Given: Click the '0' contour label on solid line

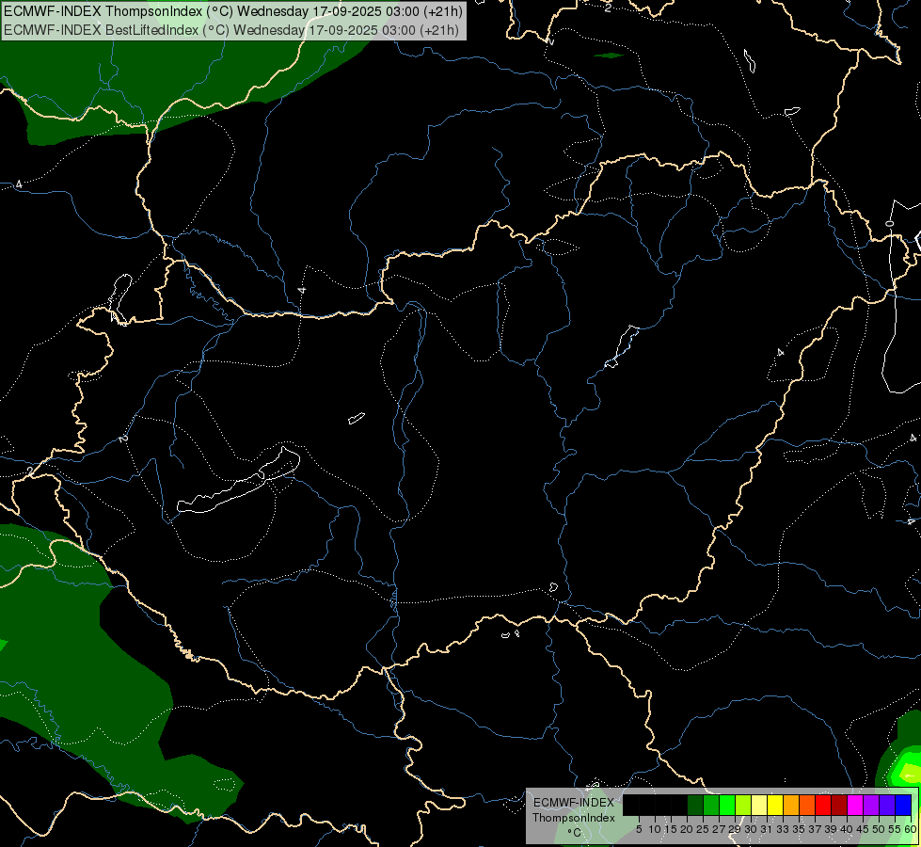Looking at the screenshot, I should pos(890,223).
